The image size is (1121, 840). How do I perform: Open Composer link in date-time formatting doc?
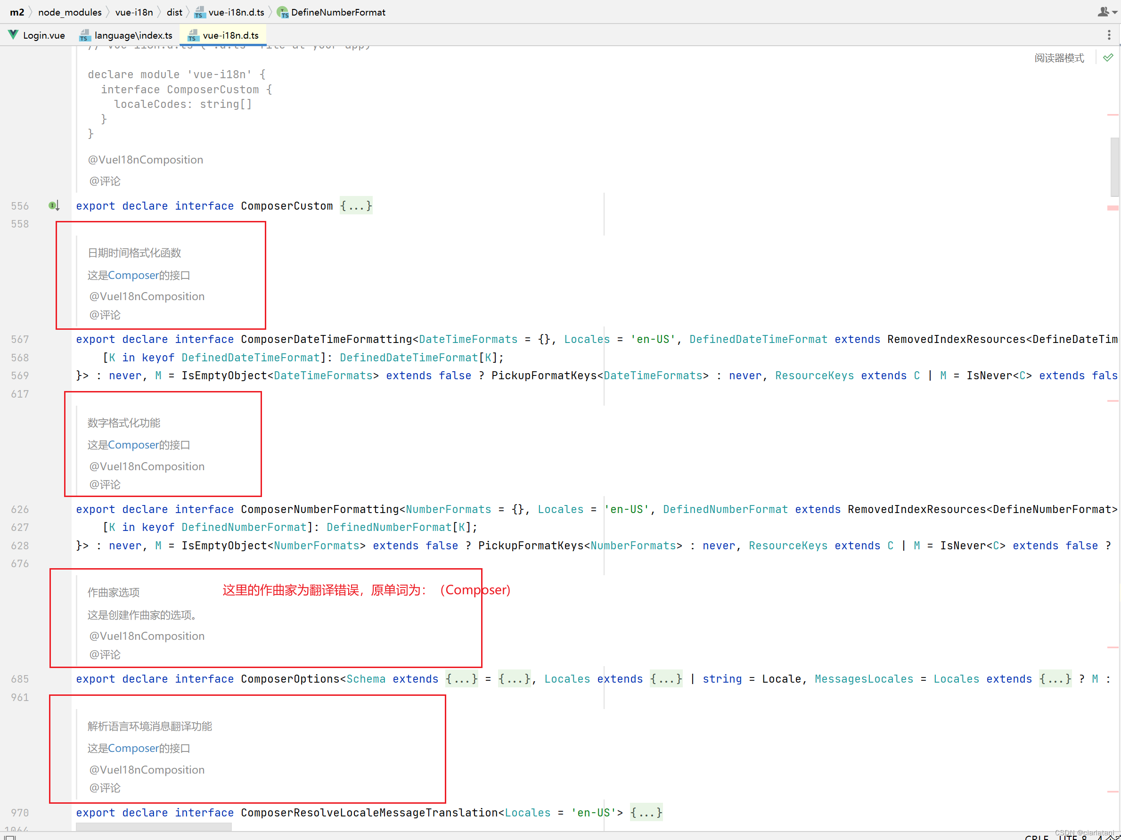(x=133, y=275)
